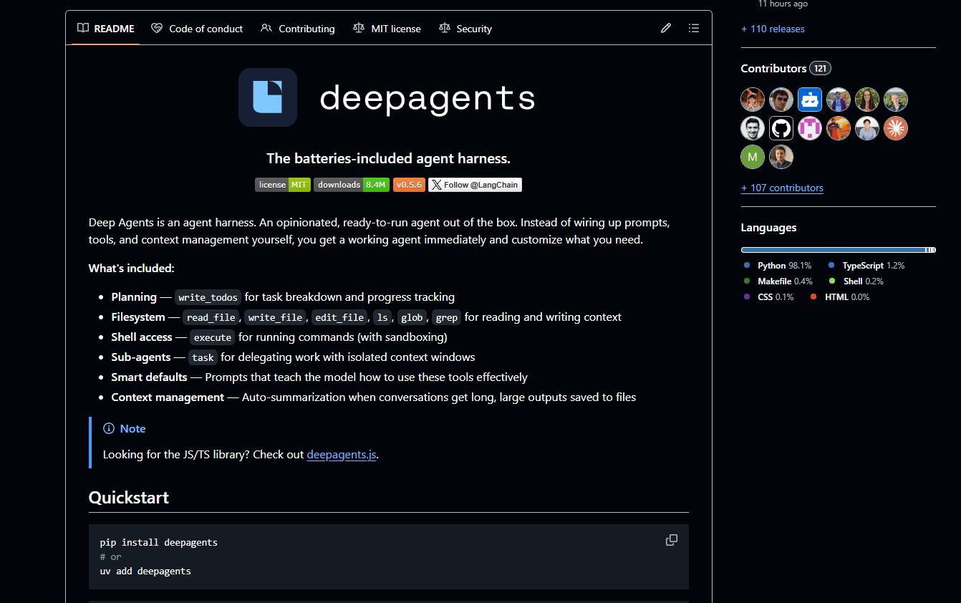Click the 'uv add deepagents' code line
Viewport: 961px width, 603px height.
145,571
